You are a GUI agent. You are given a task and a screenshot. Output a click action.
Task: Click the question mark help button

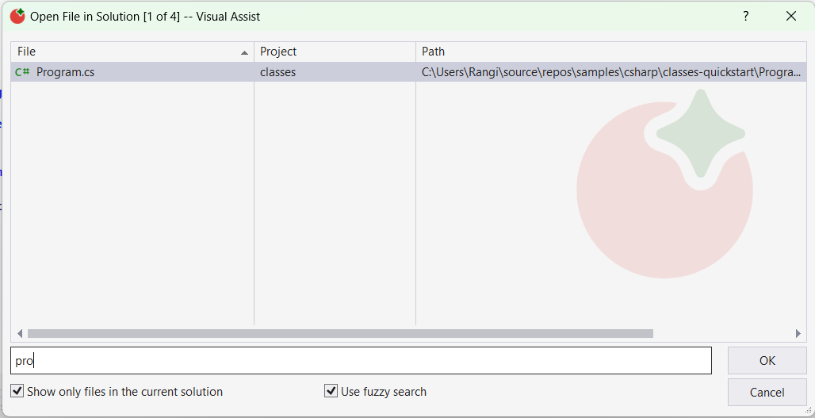[x=746, y=16]
